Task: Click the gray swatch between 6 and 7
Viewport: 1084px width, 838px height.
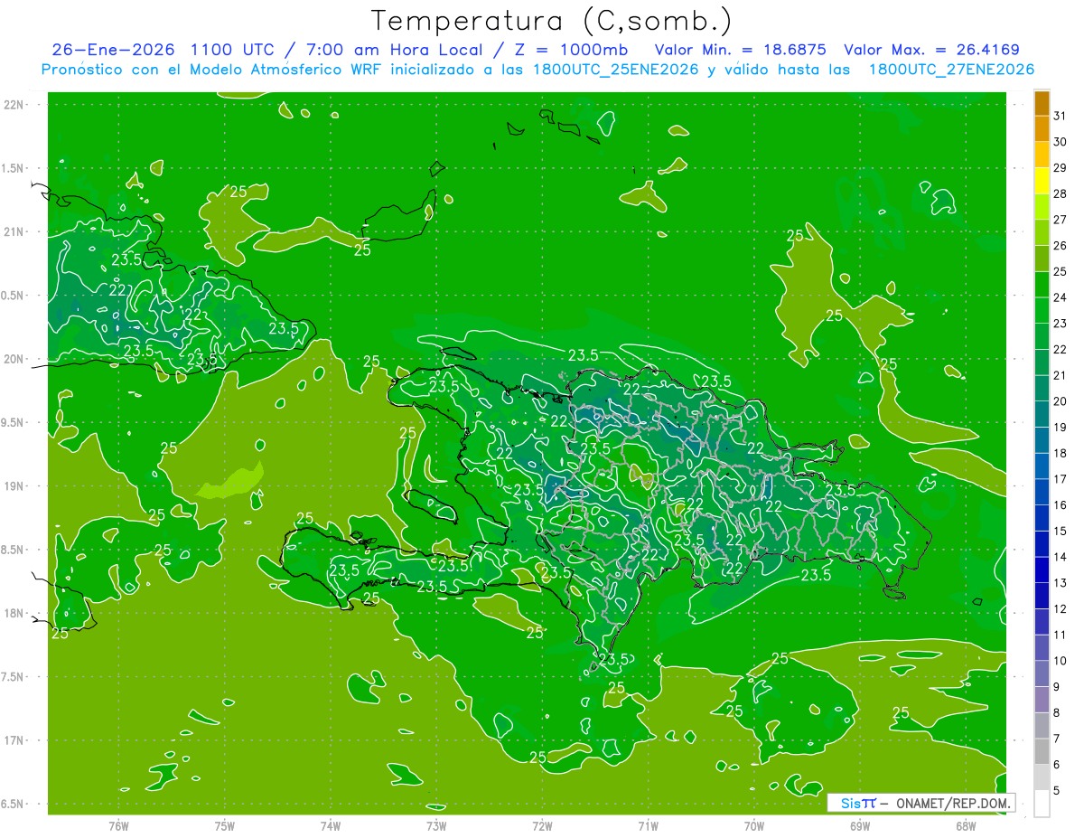Action: (1042, 752)
